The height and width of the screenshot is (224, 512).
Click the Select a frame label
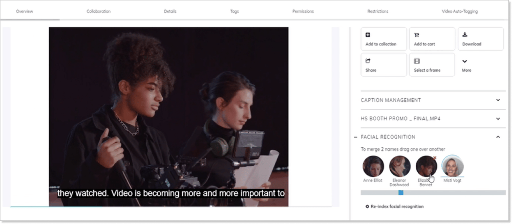point(427,70)
